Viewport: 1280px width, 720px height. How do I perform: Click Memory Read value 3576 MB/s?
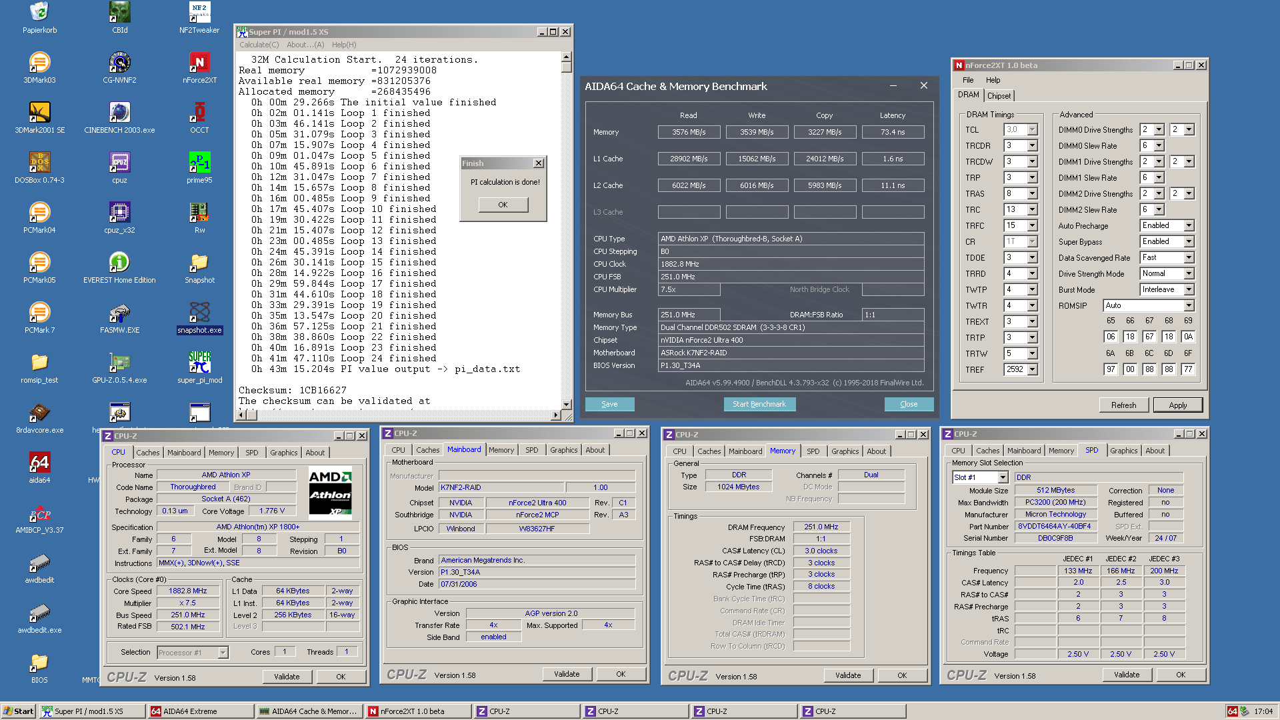pos(689,132)
